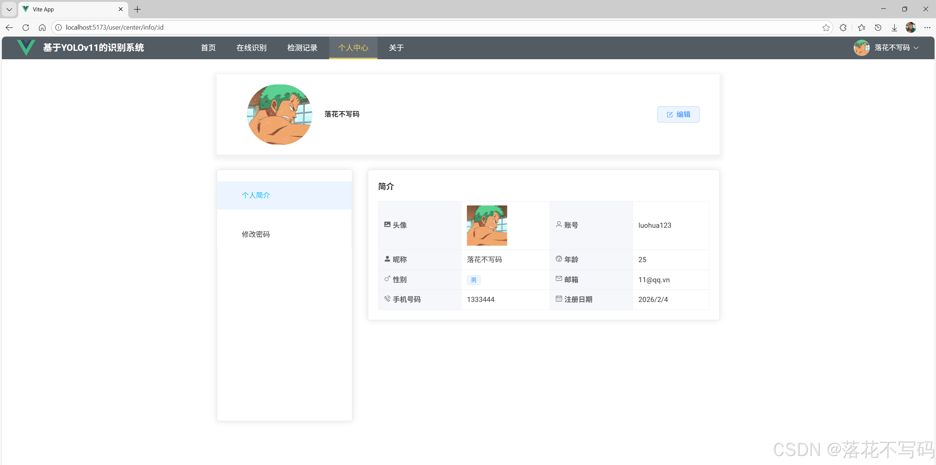Open the browser tab search dropdown
936x465 pixels.
[x=9, y=9]
